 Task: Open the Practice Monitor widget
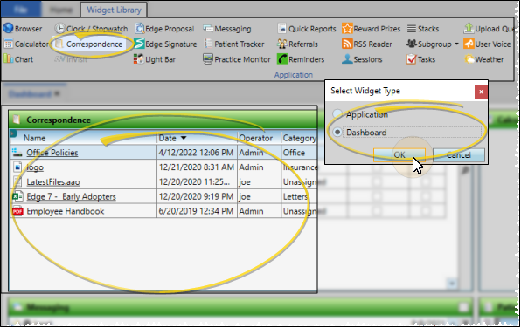237,59
